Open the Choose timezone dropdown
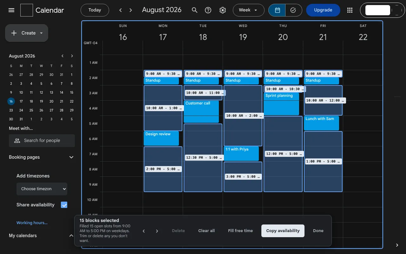The width and height of the screenshot is (406, 254). tap(42, 189)
